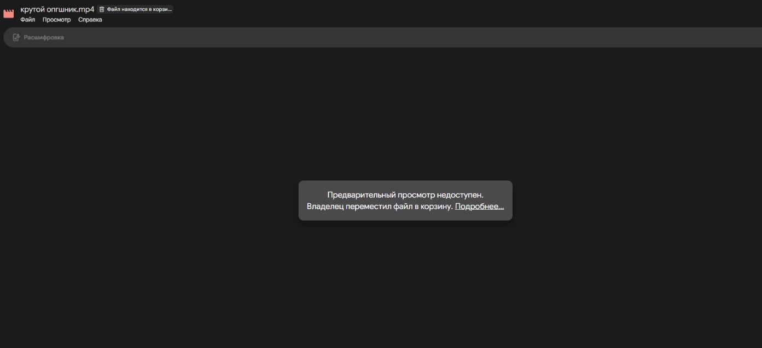Viewport: 762px width, 348px height.
Task: Click the 'Файл находится в корзине' trash badge
Action: (135, 9)
